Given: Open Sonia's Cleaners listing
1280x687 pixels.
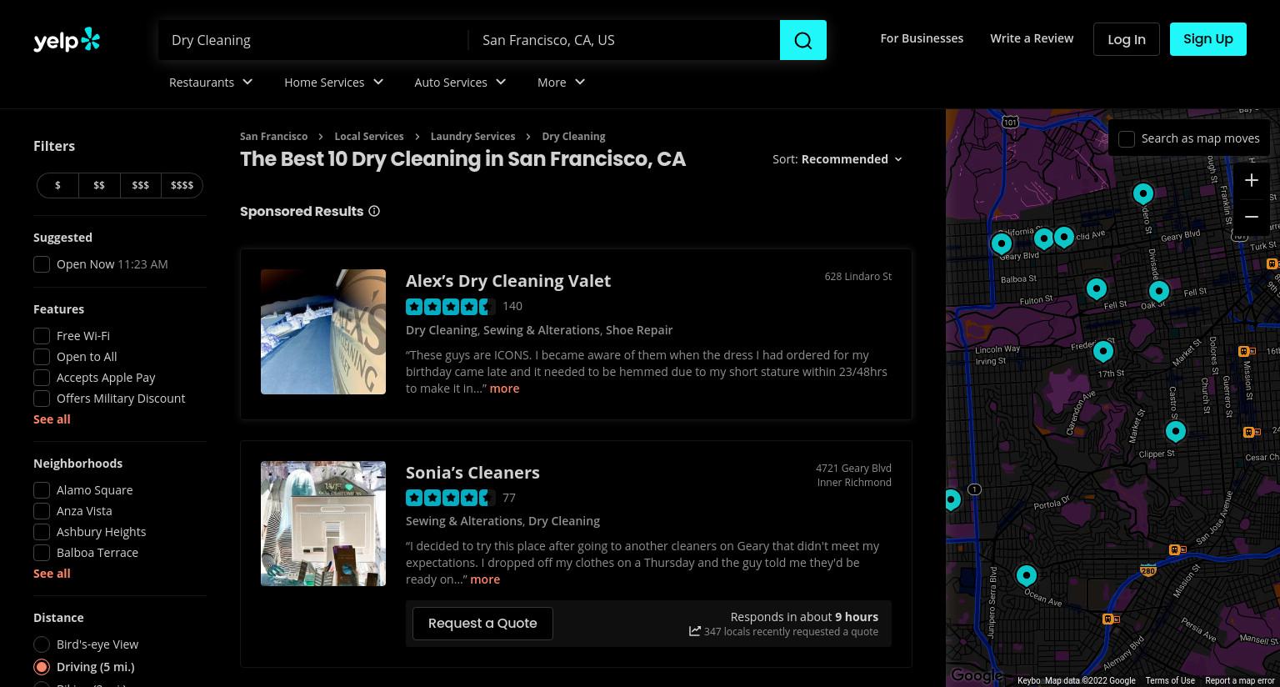Looking at the screenshot, I should point(472,473).
